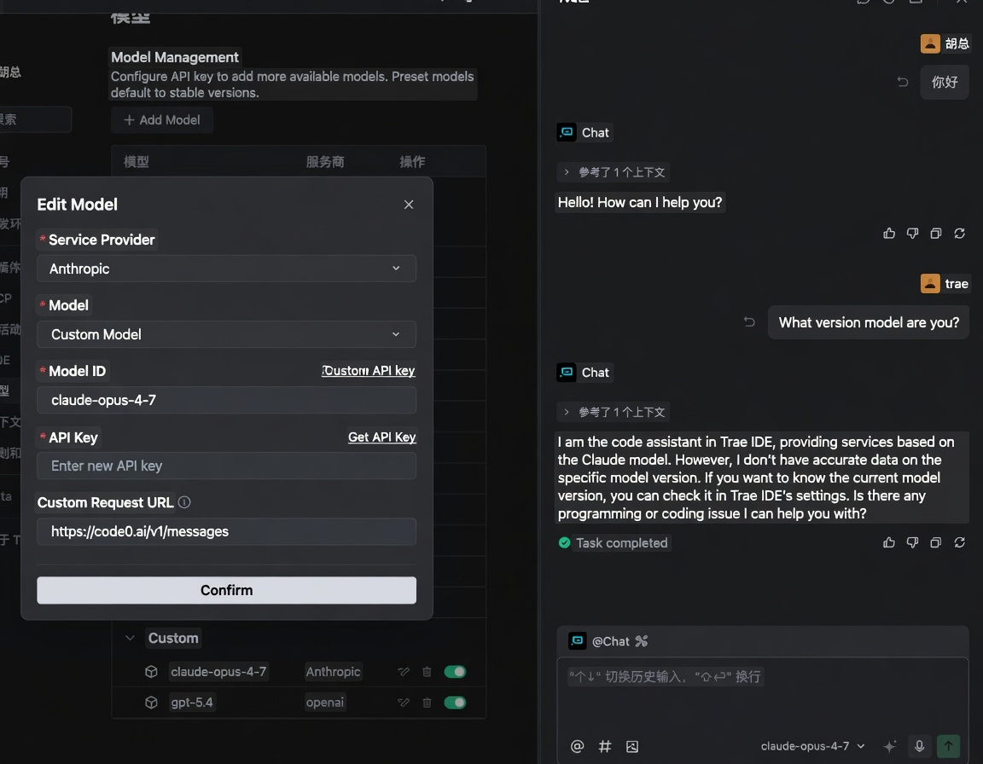Copy the 'Hello! How can I help you?' reply
This screenshot has width=983, height=764.
pyautogui.click(x=936, y=233)
